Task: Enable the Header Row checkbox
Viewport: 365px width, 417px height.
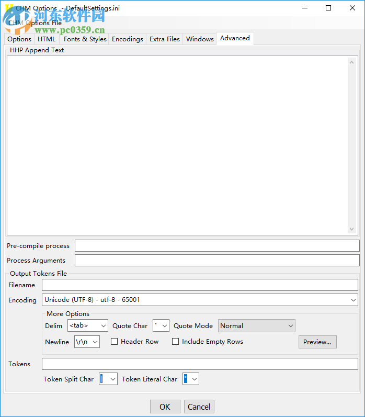Action: [x=115, y=342]
